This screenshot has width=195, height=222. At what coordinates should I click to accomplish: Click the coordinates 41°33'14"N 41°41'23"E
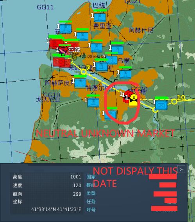56,209
